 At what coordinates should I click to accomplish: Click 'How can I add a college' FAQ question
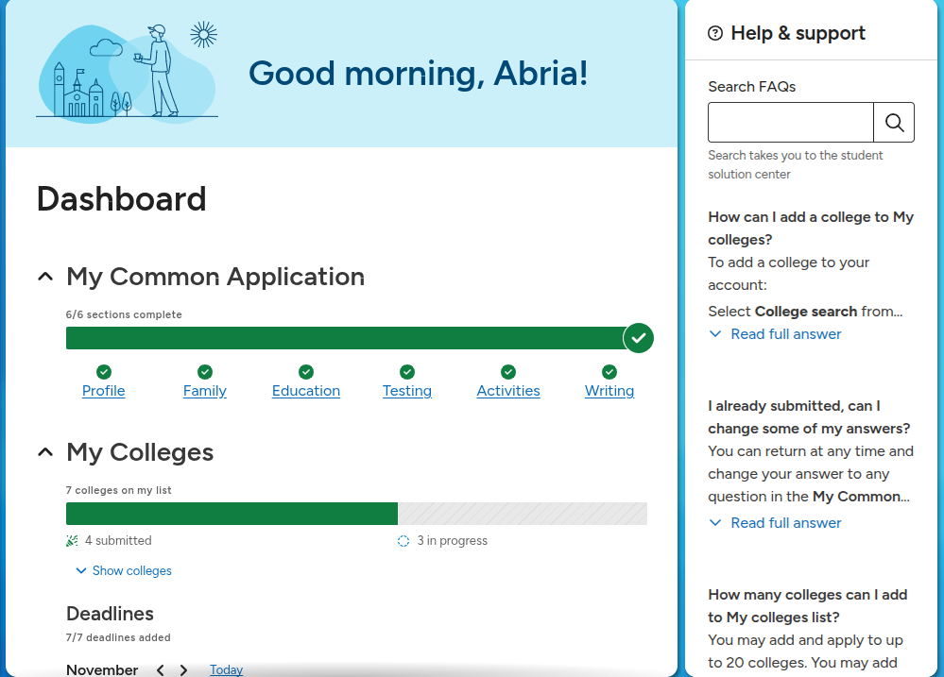coord(811,228)
